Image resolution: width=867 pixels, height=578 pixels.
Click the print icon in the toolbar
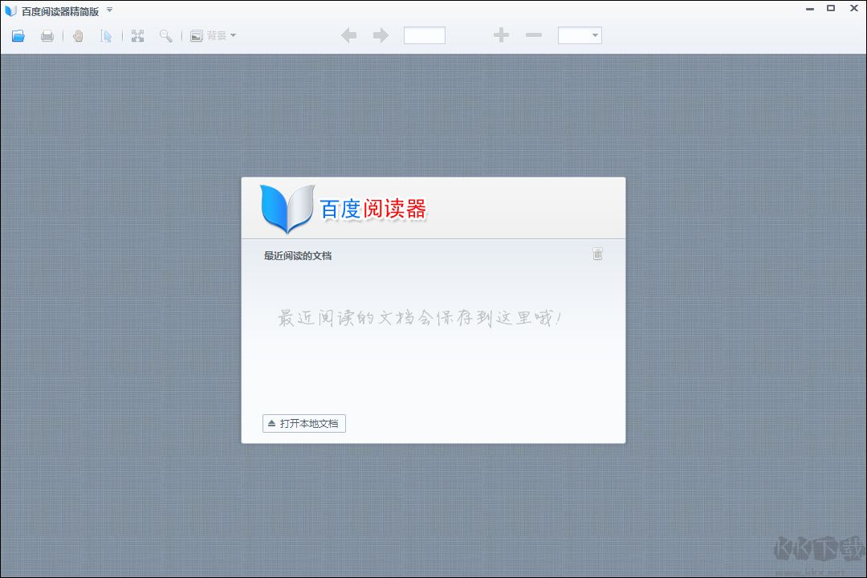[47, 36]
